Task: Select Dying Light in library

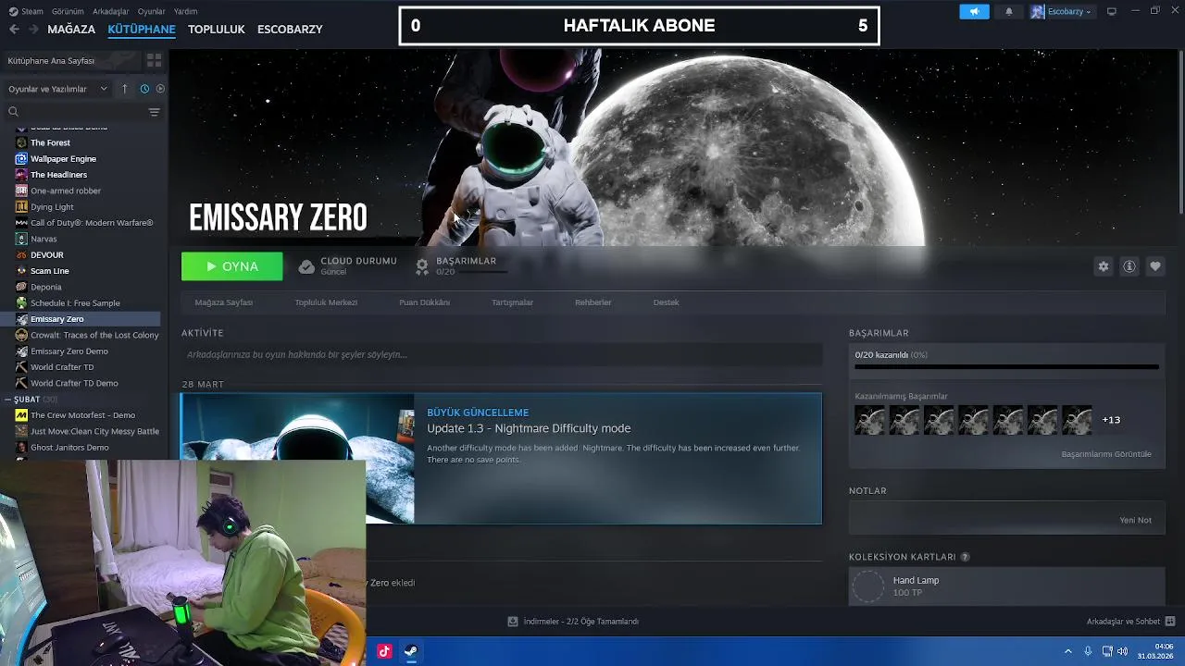Action: [x=52, y=207]
